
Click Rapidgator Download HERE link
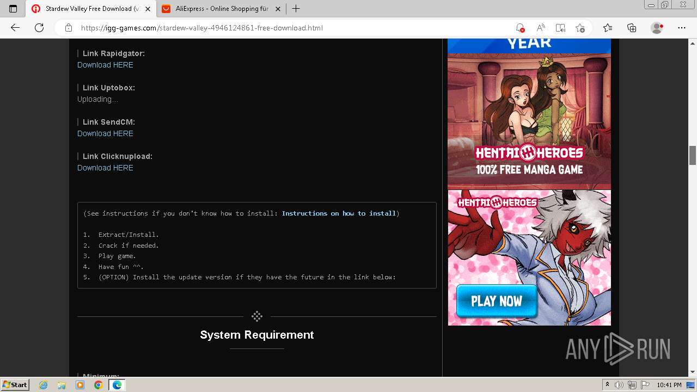(x=105, y=65)
